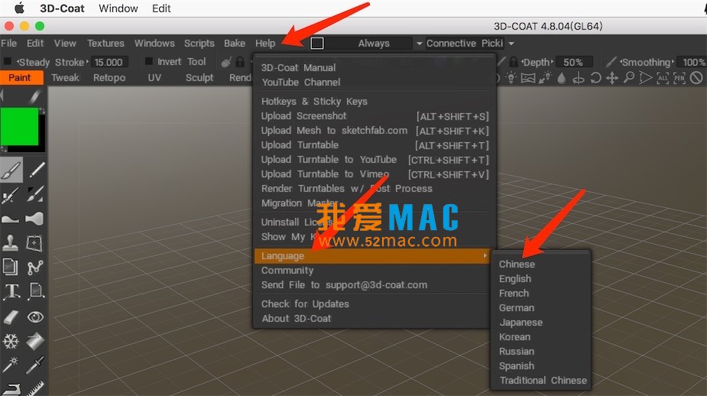Click the turntable rotate-around-axis icon
The image size is (707, 396).
(x=579, y=79)
